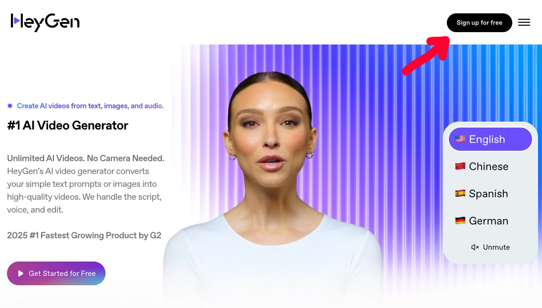
Task: Open the hamburger menu icon
Action: [x=524, y=22]
